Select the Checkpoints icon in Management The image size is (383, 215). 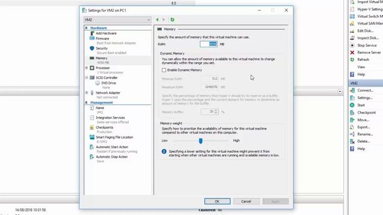(92, 127)
